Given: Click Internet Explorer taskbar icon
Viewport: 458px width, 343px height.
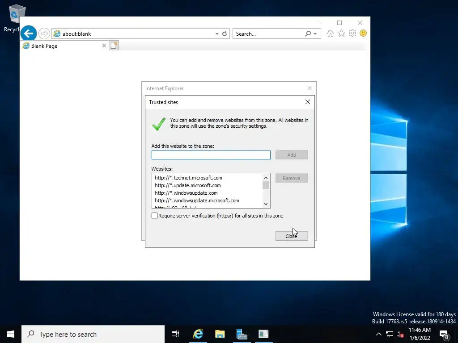Looking at the screenshot, I should [198, 334].
